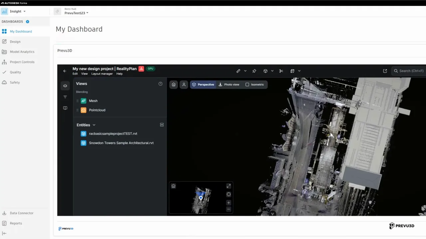Zoom out minimap with minus button
Image resolution: width=426 pixels, height=239 pixels.
coord(229,209)
